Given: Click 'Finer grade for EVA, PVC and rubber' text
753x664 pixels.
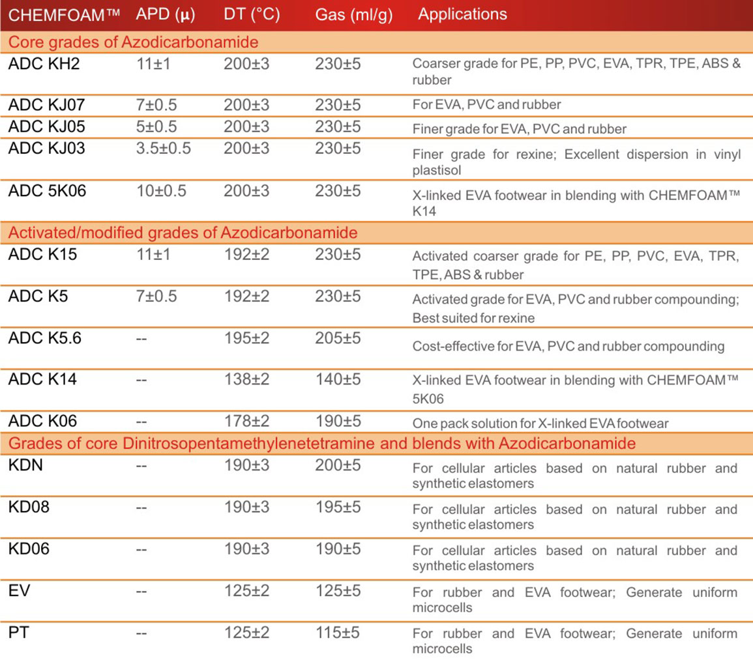Looking at the screenshot, I should point(519,129).
